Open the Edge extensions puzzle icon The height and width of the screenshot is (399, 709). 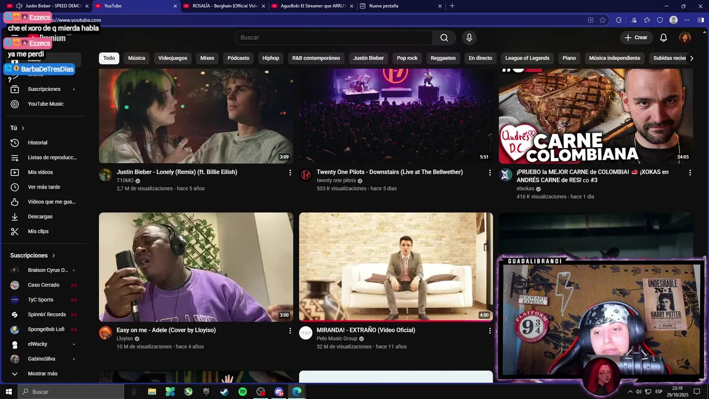[618, 20]
